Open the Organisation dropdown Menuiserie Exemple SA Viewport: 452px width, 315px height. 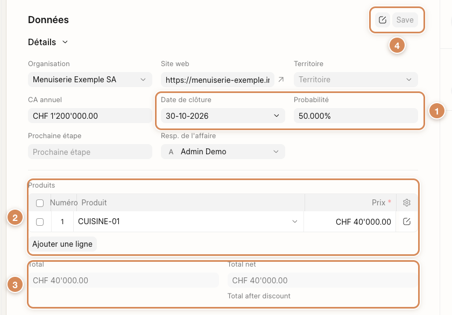(x=90, y=80)
